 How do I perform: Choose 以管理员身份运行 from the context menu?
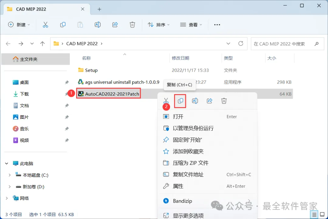pyautogui.click(x=207, y=128)
